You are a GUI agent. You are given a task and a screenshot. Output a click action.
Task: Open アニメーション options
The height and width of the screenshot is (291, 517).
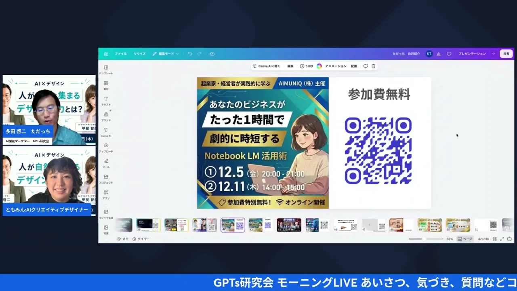[336, 66]
